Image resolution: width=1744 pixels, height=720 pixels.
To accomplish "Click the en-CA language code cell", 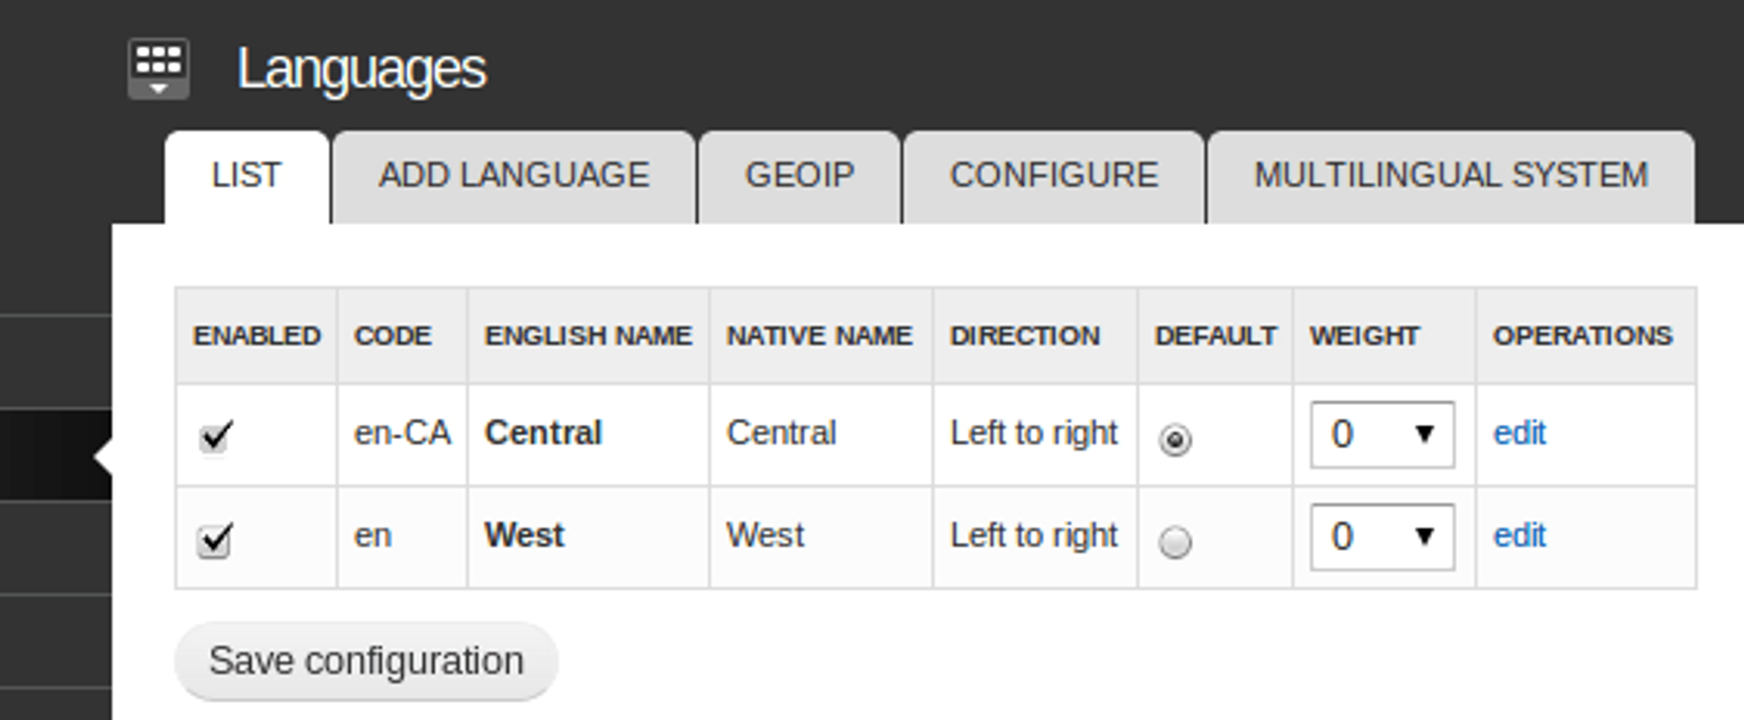I will coord(402,434).
